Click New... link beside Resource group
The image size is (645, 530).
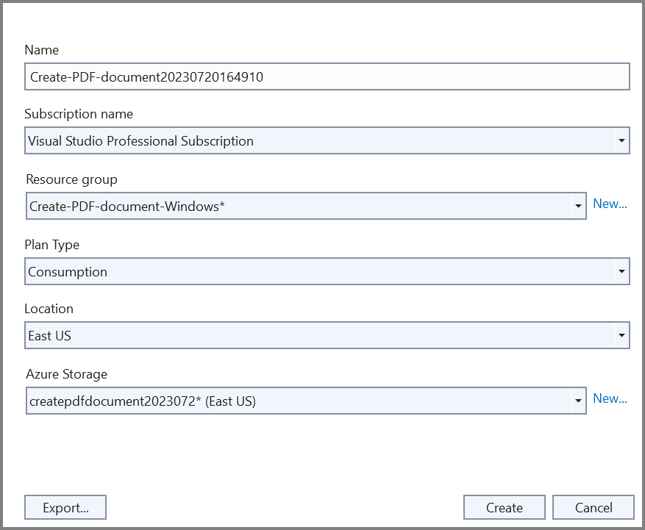(x=610, y=204)
